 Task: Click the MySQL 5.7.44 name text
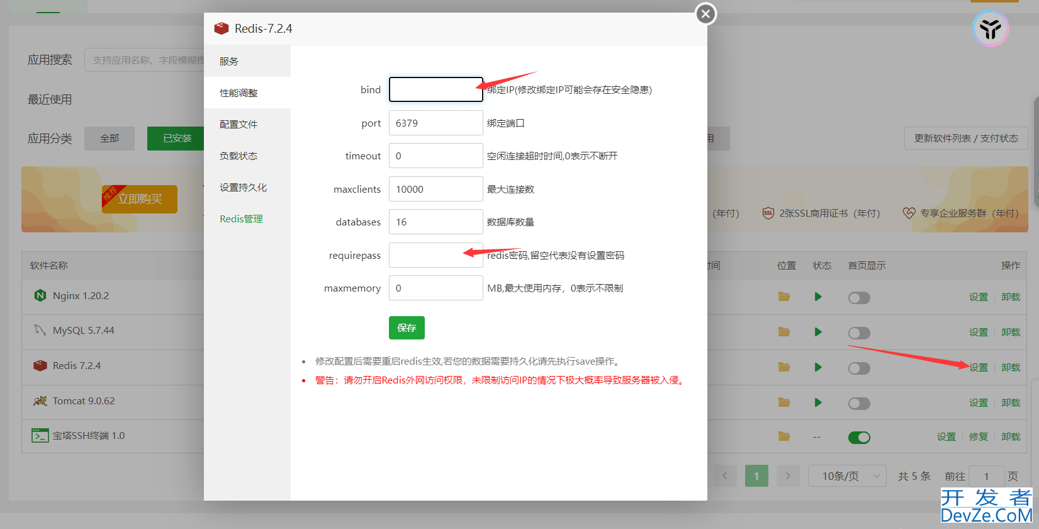click(84, 330)
